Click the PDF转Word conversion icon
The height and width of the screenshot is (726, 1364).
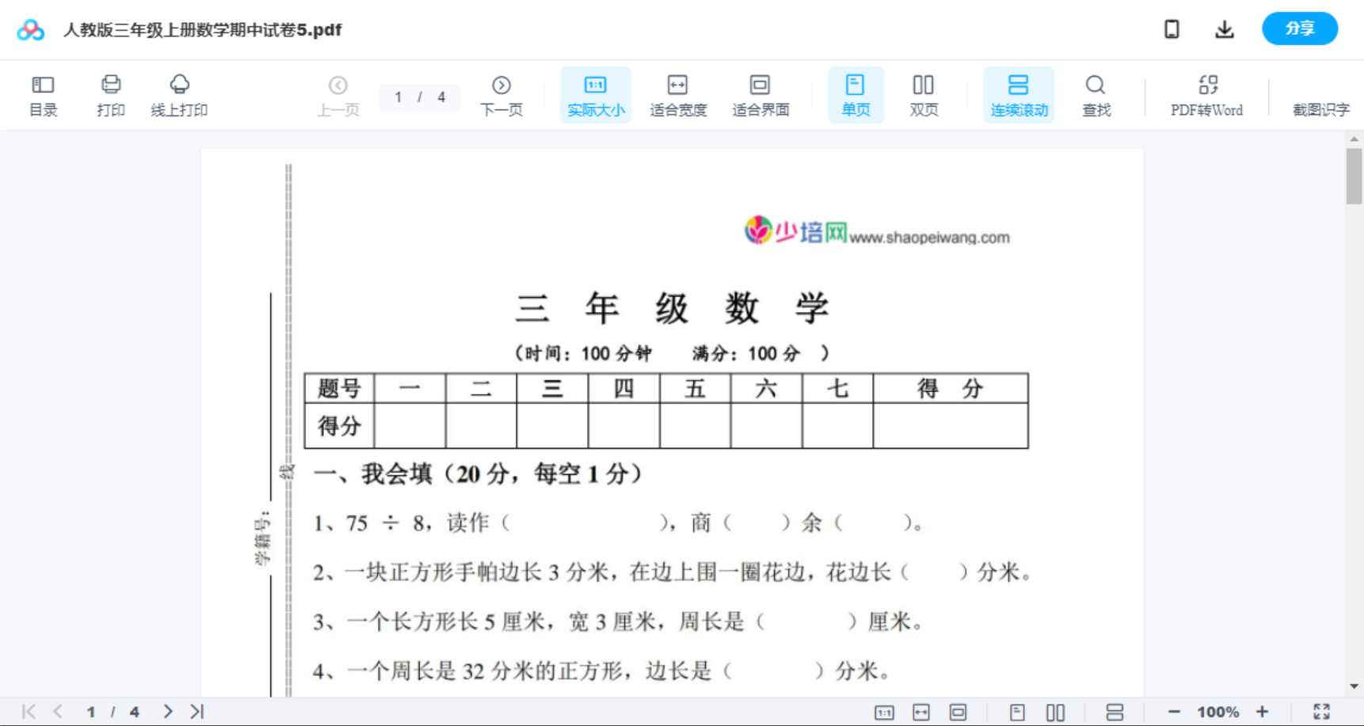tap(1206, 94)
